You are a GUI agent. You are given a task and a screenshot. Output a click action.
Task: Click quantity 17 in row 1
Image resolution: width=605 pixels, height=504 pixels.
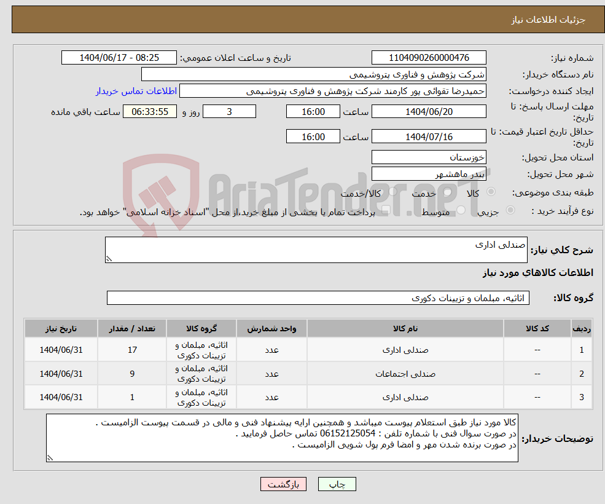(132, 350)
